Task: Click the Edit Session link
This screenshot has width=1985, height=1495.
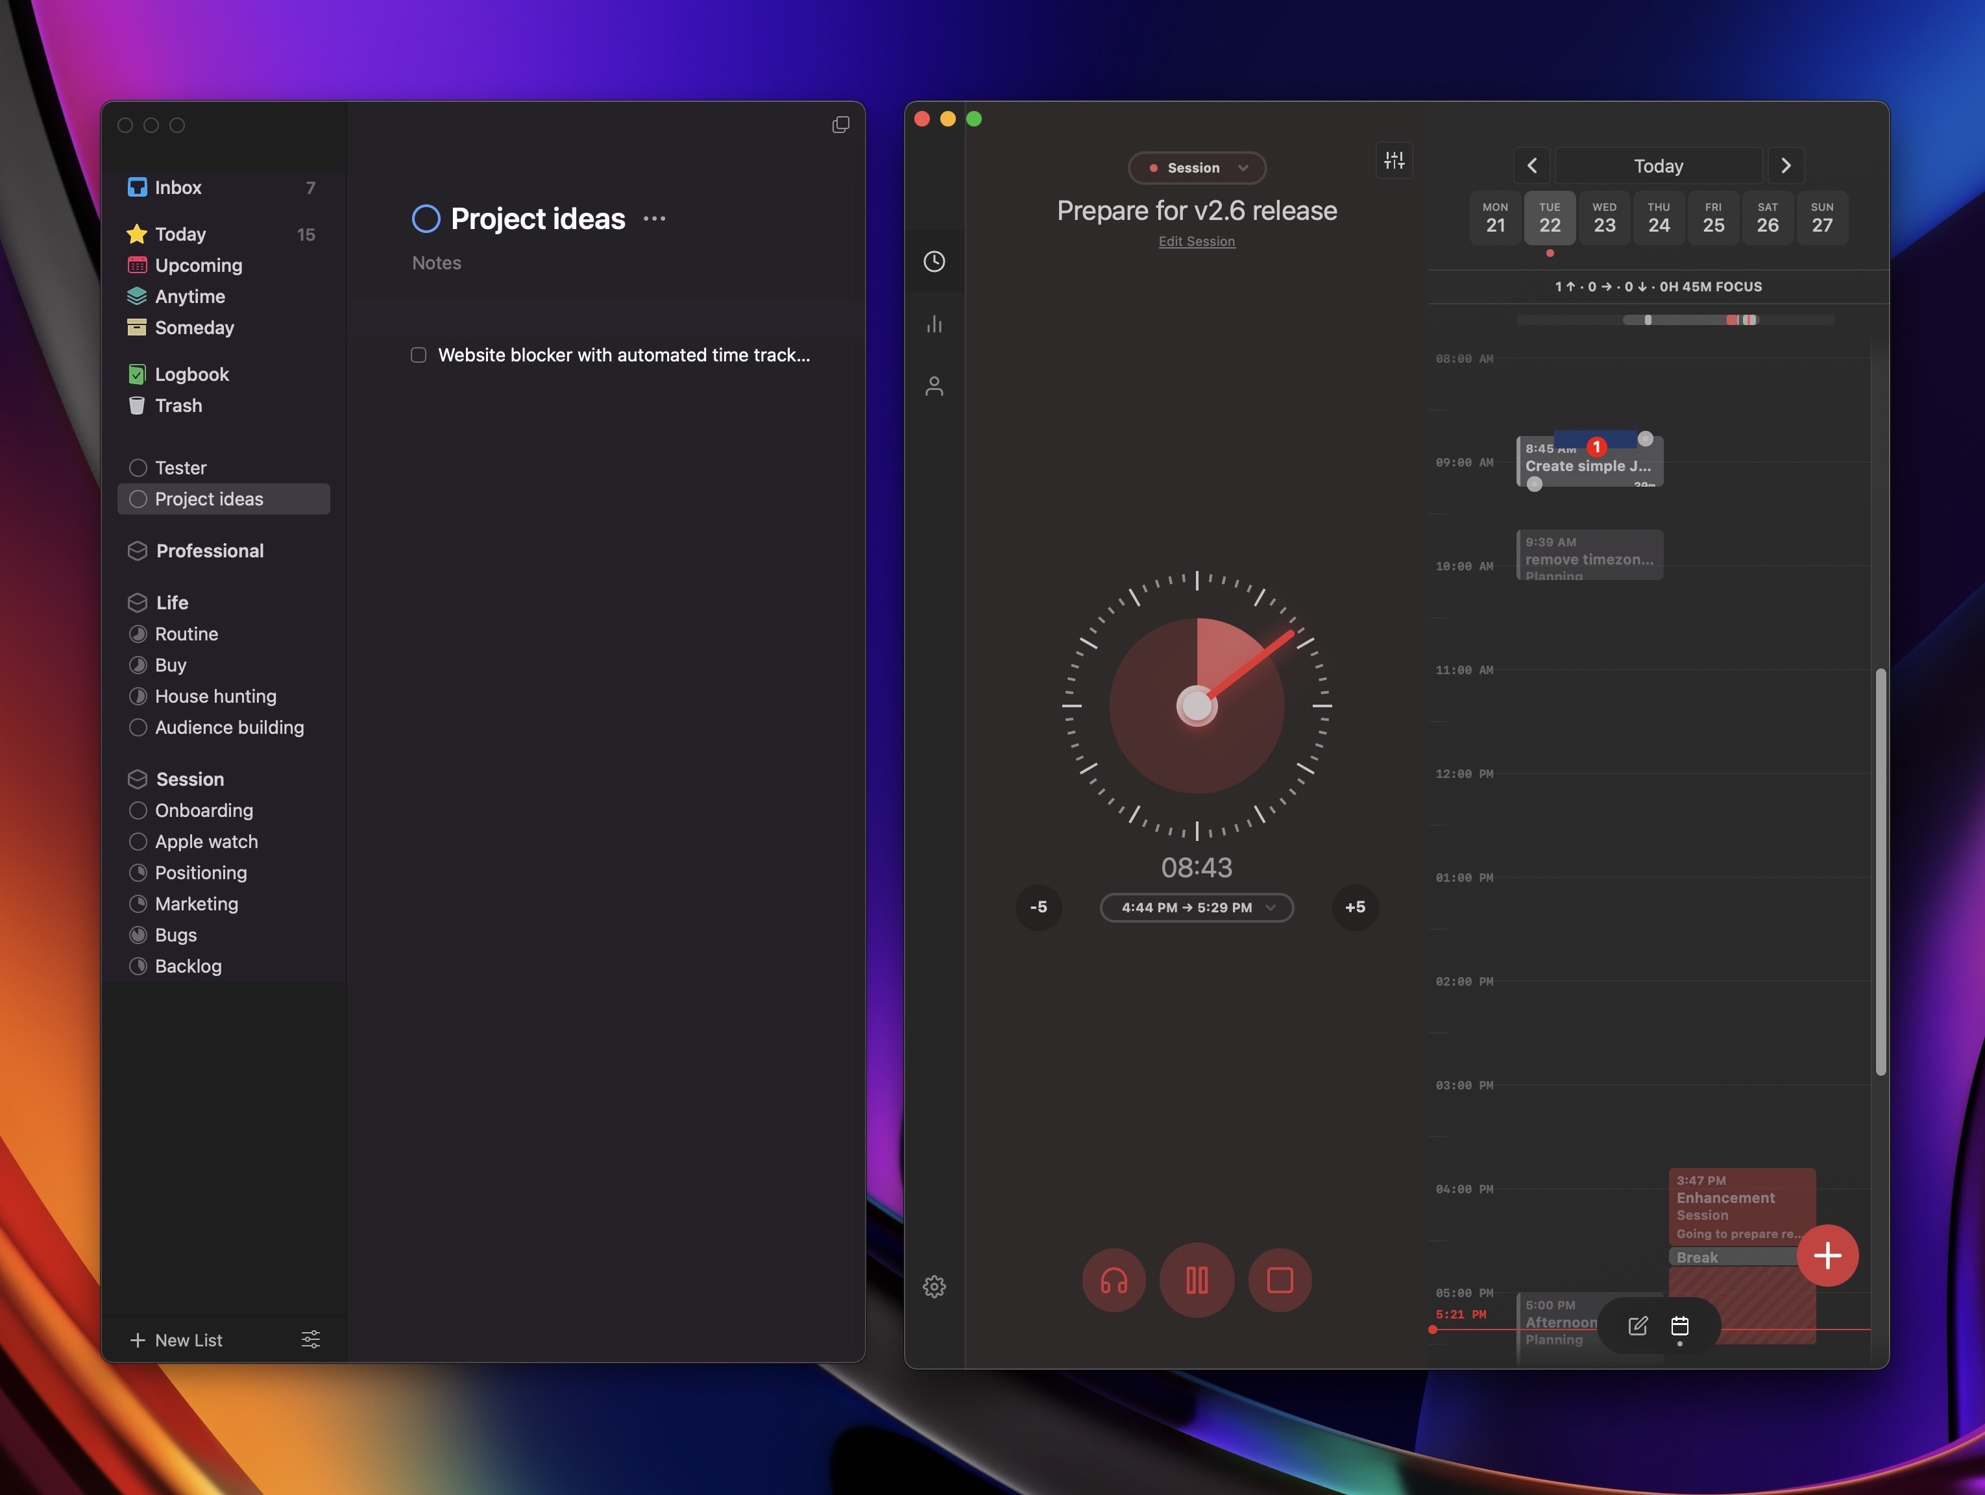Action: [1196, 241]
